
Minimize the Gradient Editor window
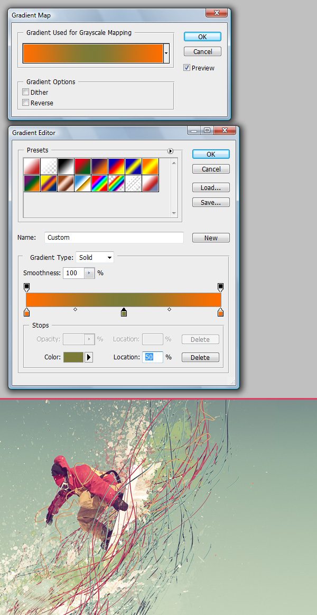pyautogui.click(x=194, y=131)
